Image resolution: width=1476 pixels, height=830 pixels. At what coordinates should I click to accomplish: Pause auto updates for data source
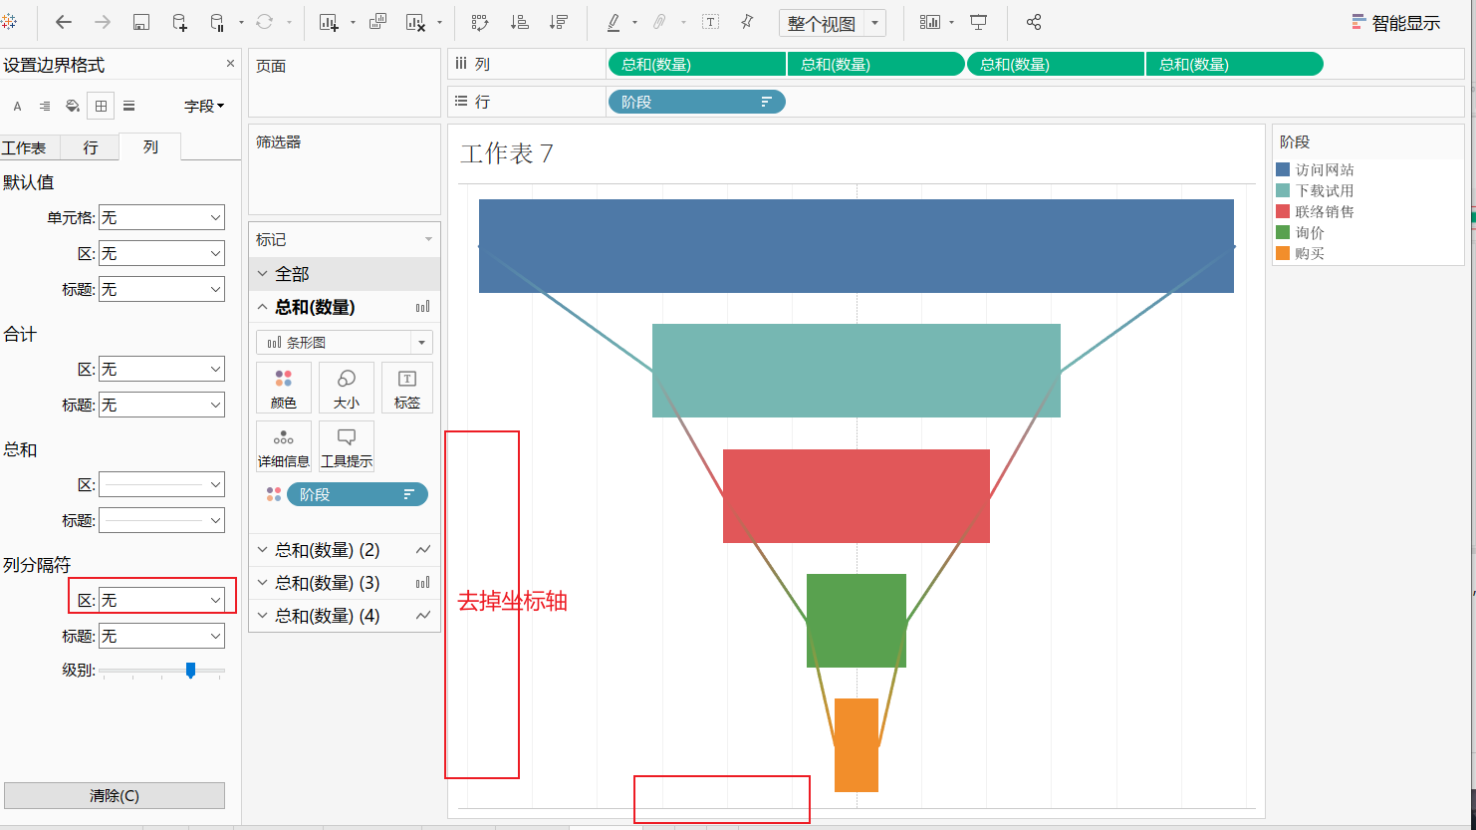(x=217, y=22)
